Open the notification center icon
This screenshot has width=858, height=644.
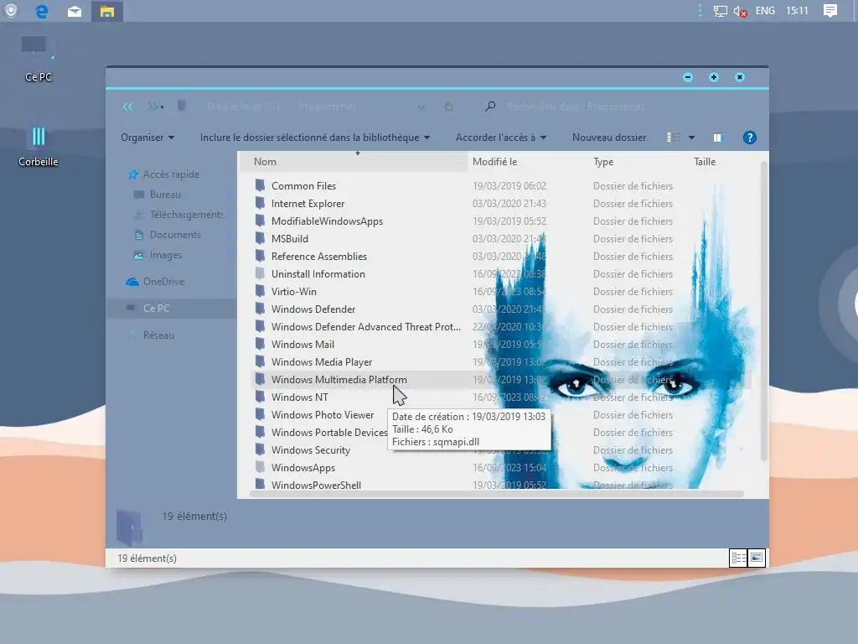(830, 11)
